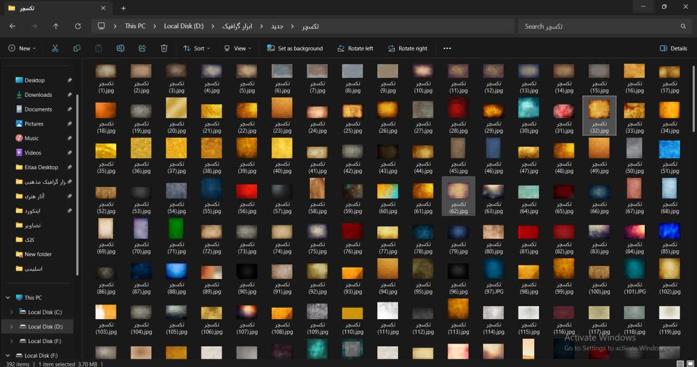Click the Delete trash icon
This screenshot has width=697, height=367.
[x=164, y=48]
